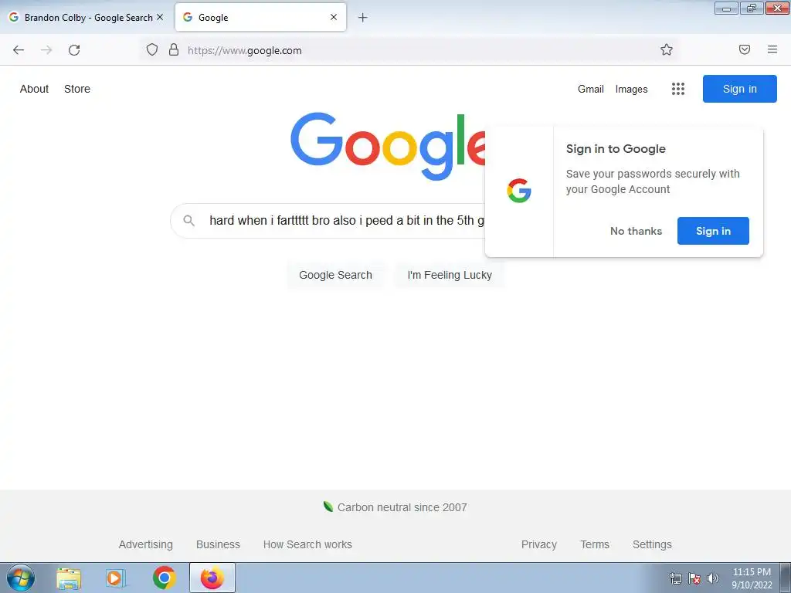Launch Chrome from the taskbar

click(x=164, y=578)
